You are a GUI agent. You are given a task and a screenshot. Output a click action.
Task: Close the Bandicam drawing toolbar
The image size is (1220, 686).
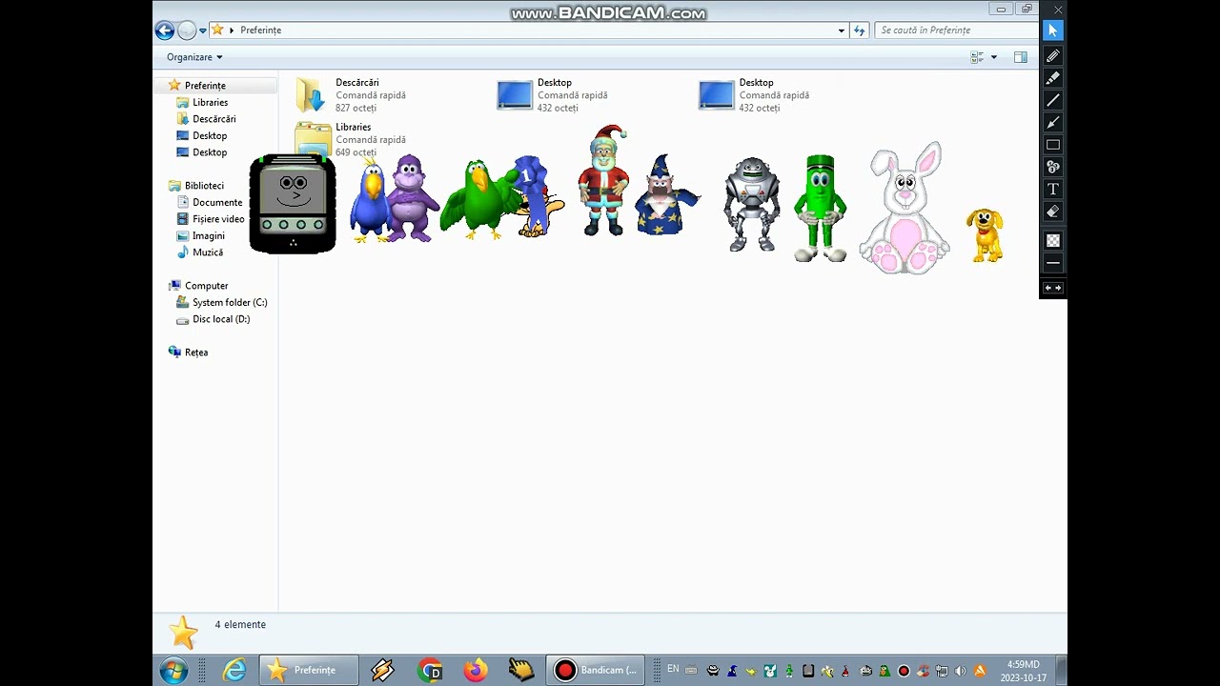coord(1058,10)
